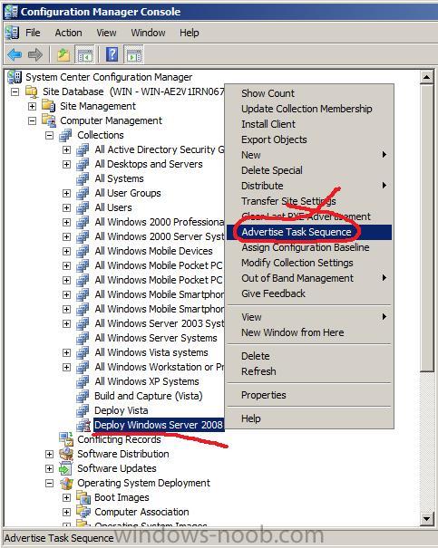Click the Conflicting Records icon
The image size is (438, 548).
coord(66,439)
